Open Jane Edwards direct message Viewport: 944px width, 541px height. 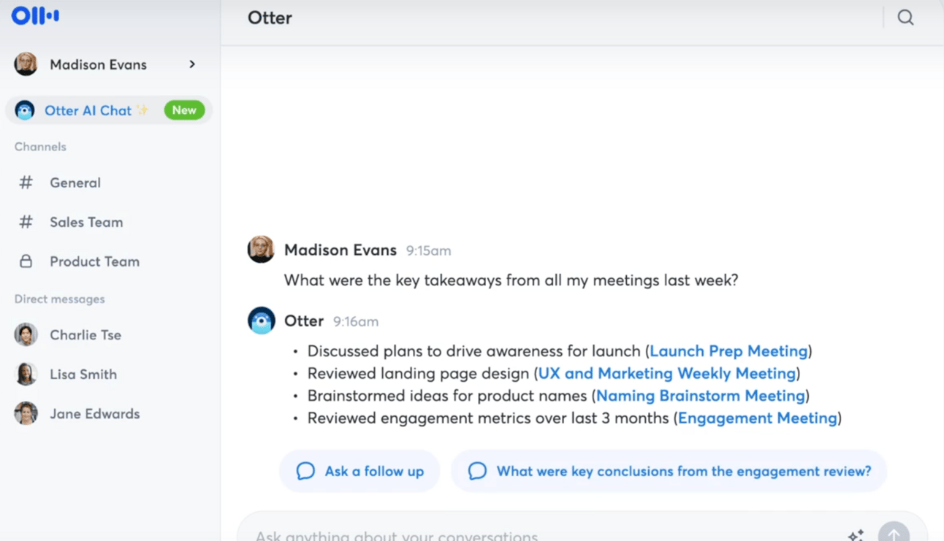pos(94,414)
